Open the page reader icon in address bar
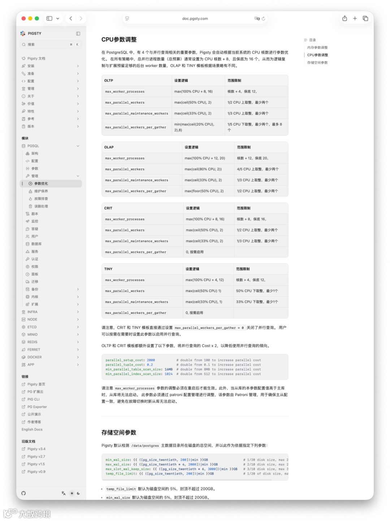The width and height of the screenshot is (390, 521). coord(127,18)
